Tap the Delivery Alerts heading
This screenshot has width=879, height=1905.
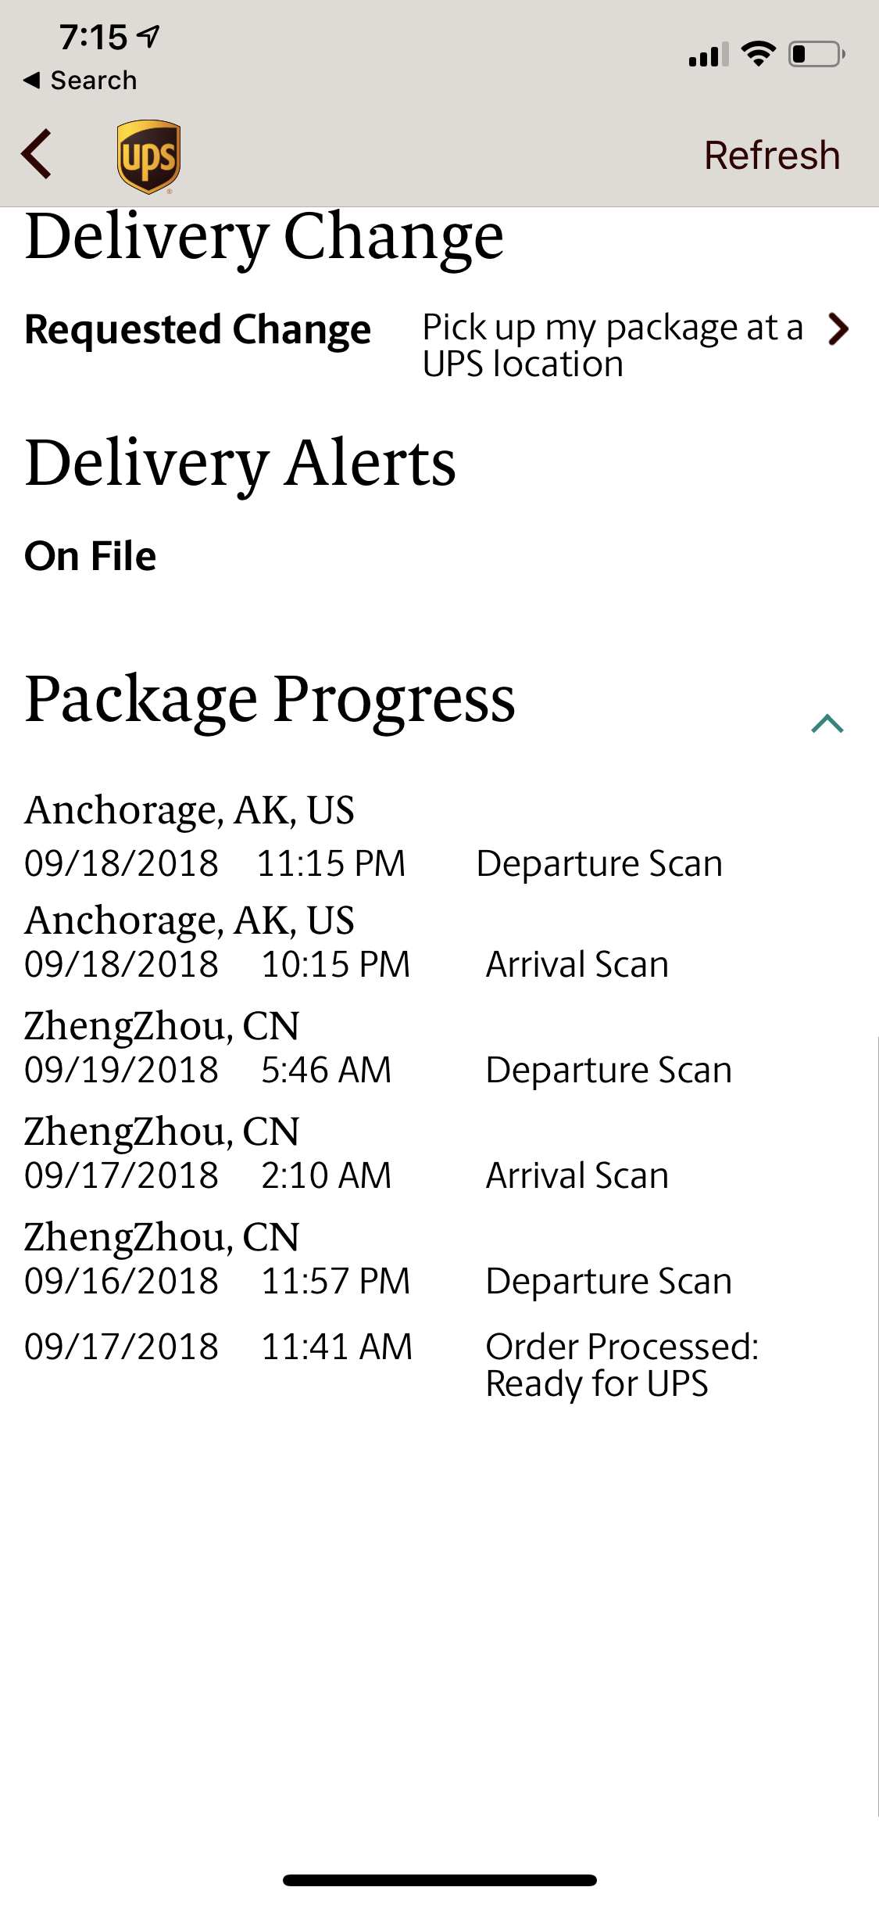pos(240,463)
